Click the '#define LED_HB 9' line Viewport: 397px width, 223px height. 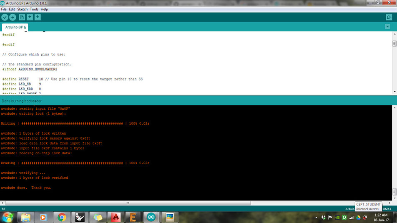[22, 84]
